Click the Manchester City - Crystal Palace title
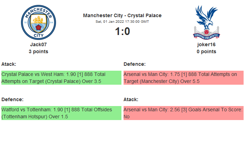 (122, 15)
